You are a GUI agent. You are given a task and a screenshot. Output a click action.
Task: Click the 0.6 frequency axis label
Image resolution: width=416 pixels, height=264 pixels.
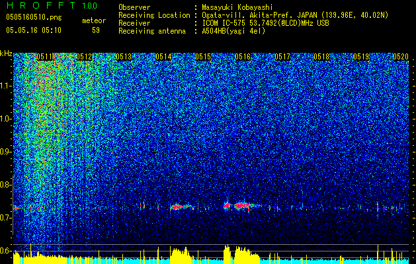pyautogui.click(x=6, y=251)
